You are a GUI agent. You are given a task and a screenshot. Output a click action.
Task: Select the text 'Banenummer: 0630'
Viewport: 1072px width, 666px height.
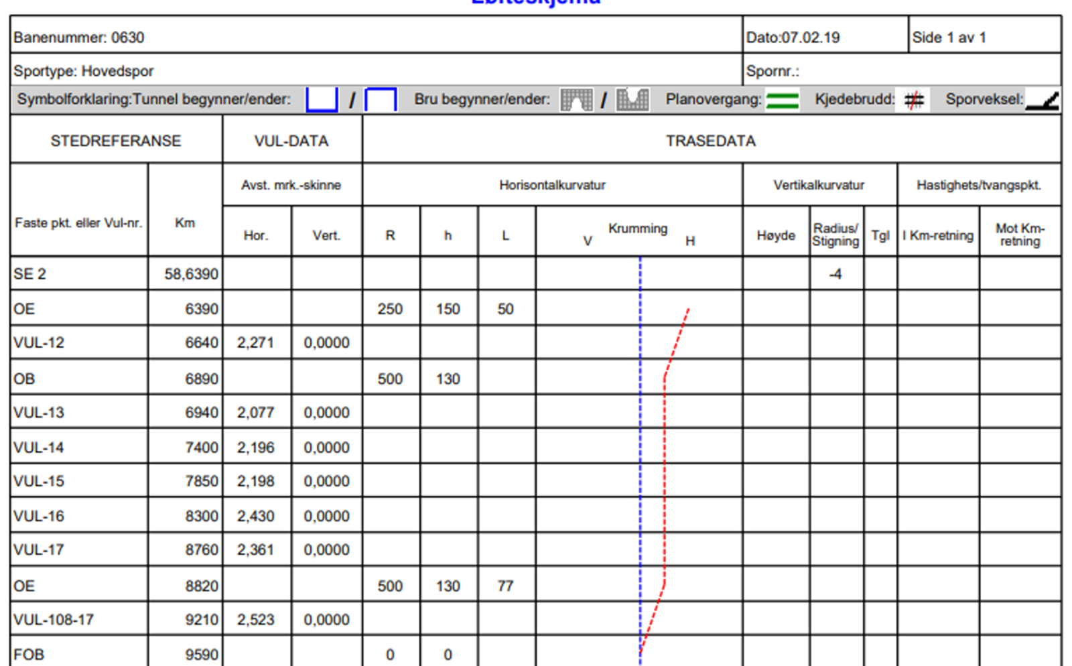click(79, 38)
